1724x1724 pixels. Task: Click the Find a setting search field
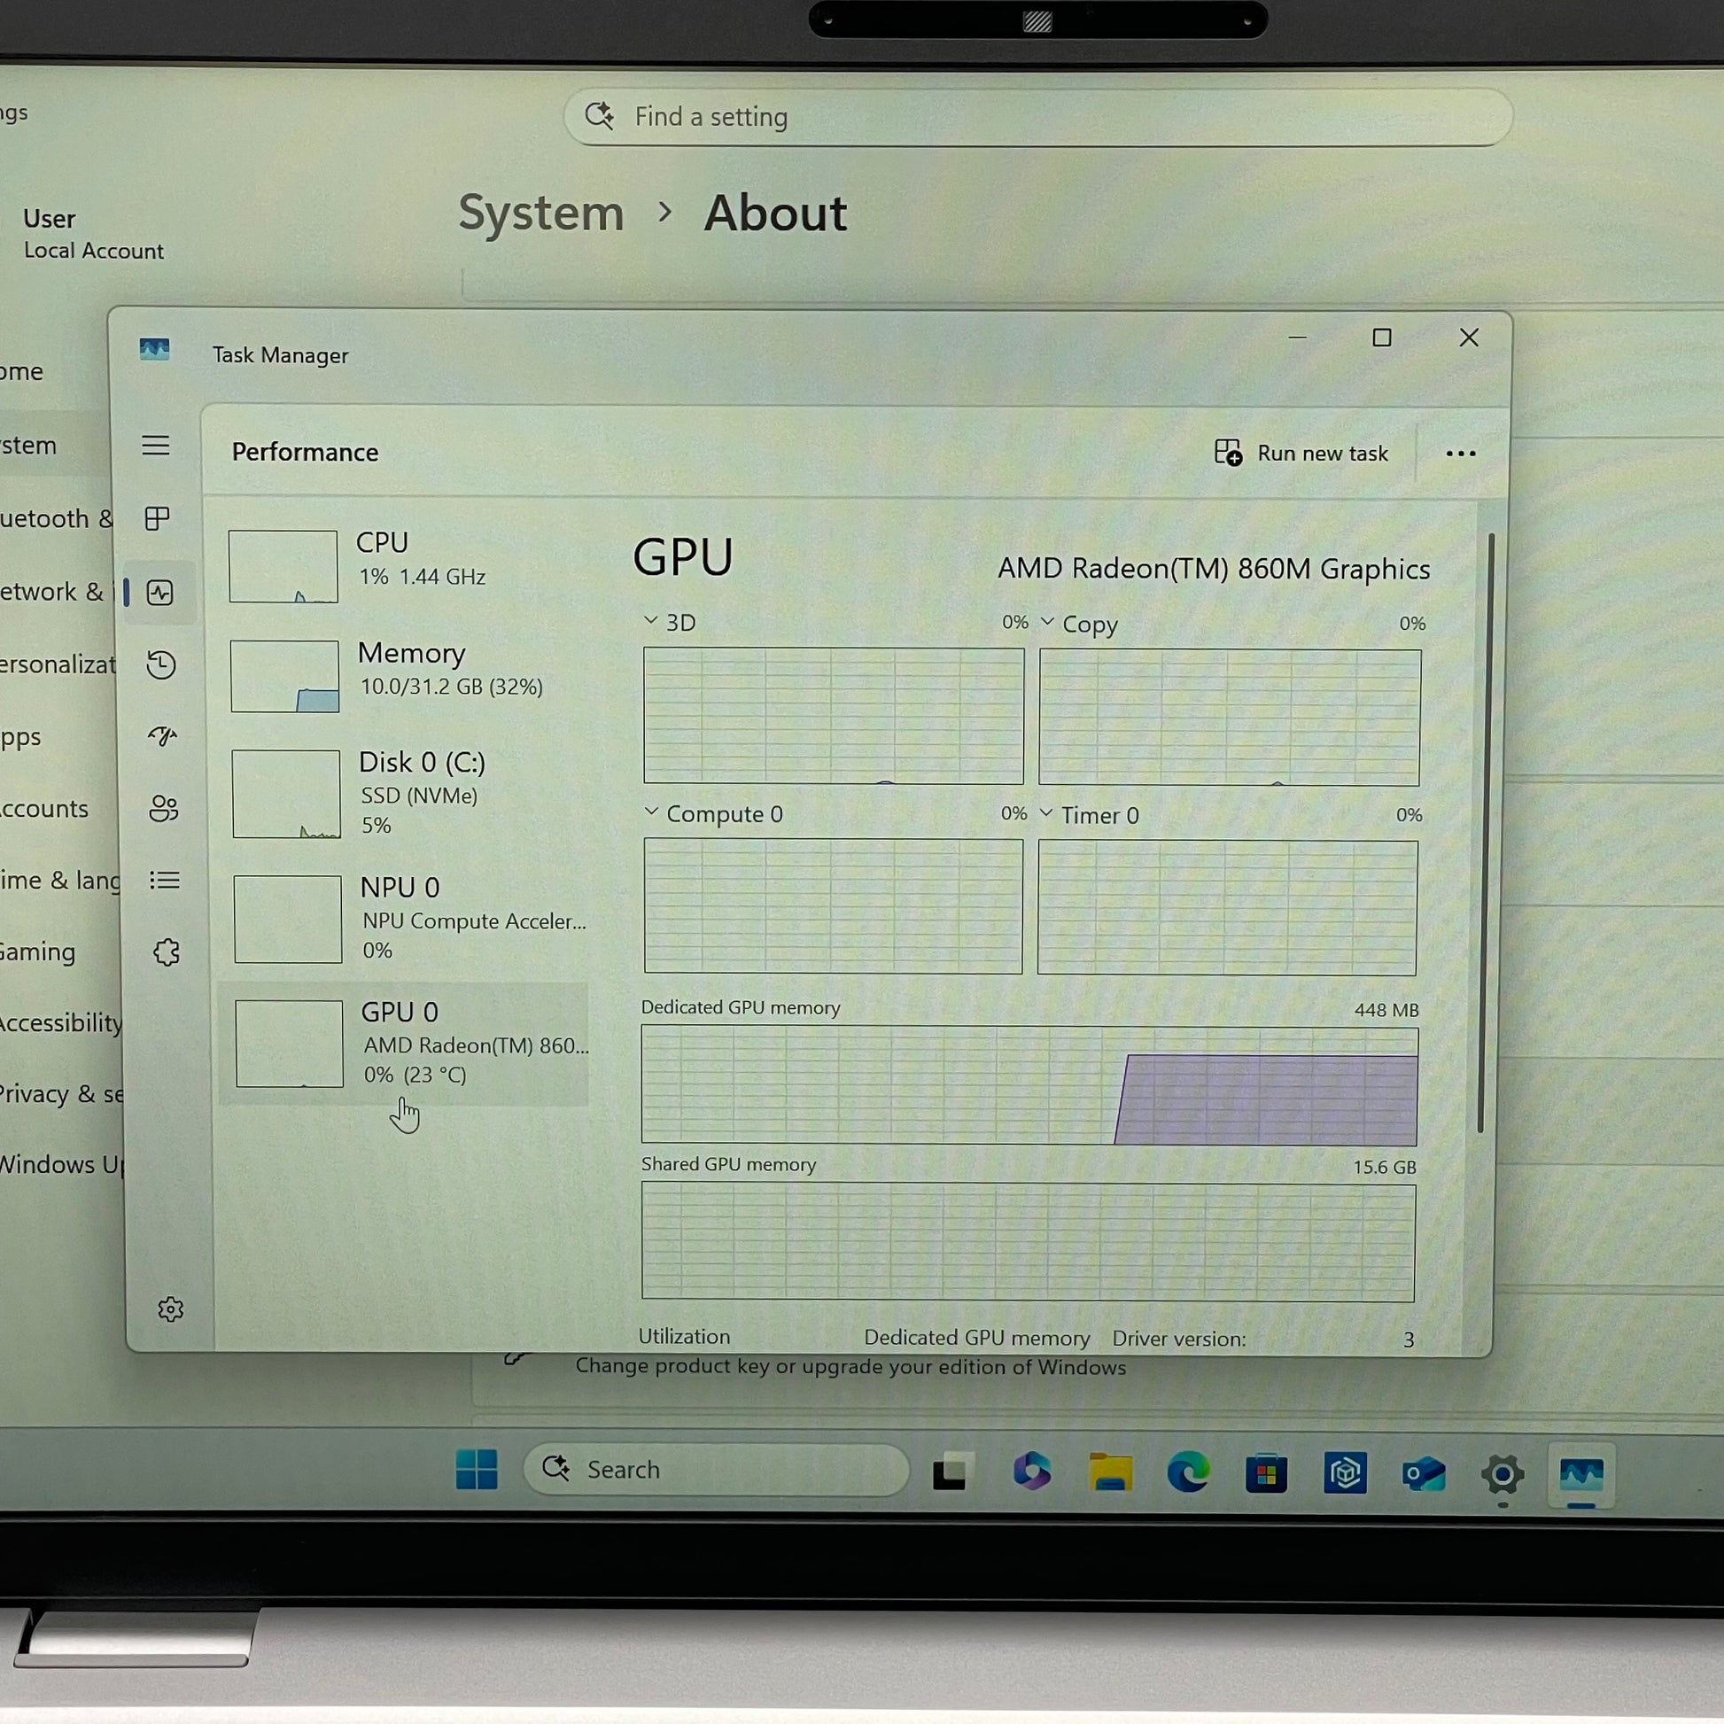coord(1037,117)
